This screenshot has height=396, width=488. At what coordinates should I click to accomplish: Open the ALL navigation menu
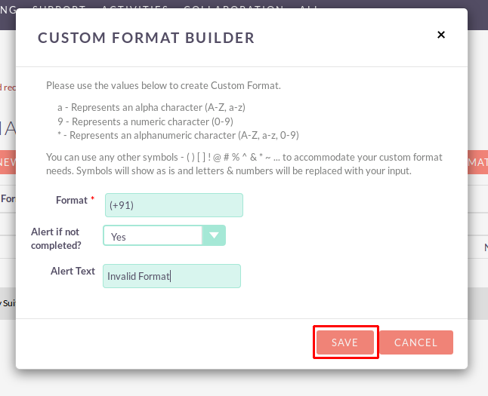[x=309, y=8]
